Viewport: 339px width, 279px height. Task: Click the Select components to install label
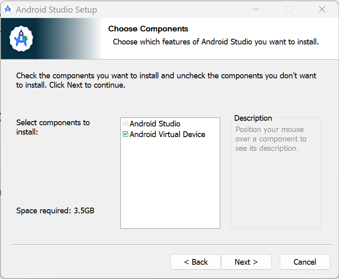(53, 127)
